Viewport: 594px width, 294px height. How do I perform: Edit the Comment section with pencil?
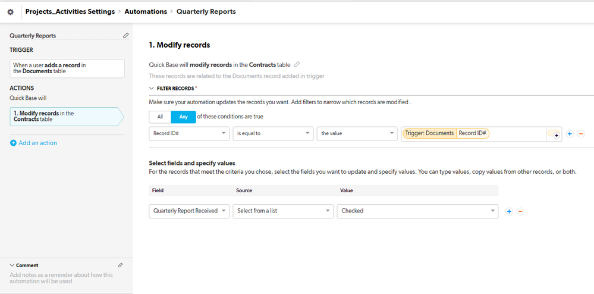120,265
